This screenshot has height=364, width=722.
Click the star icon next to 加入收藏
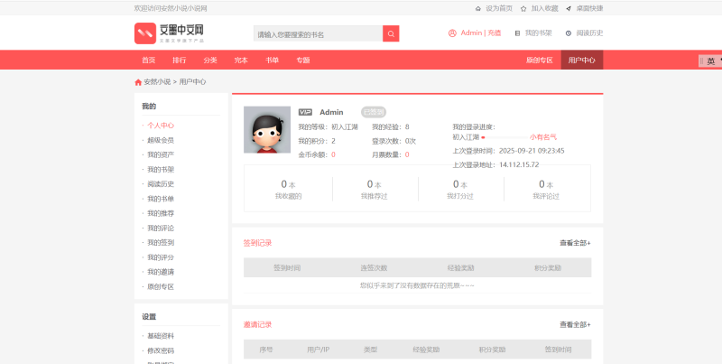(523, 8)
